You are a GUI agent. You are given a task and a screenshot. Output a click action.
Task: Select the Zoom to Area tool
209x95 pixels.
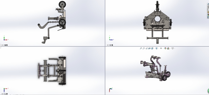pos(144,48)
